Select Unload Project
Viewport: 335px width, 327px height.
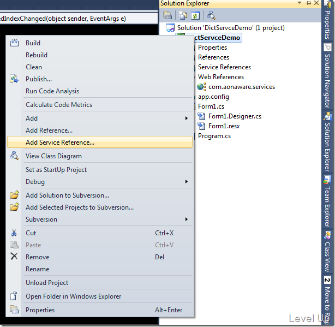100,282
